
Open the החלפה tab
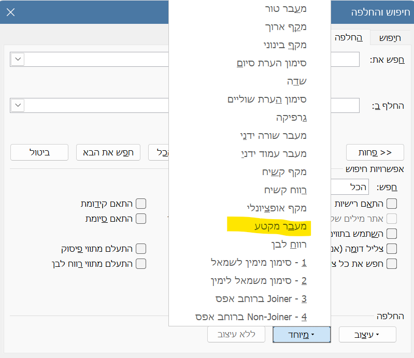[x=349, y=37]
